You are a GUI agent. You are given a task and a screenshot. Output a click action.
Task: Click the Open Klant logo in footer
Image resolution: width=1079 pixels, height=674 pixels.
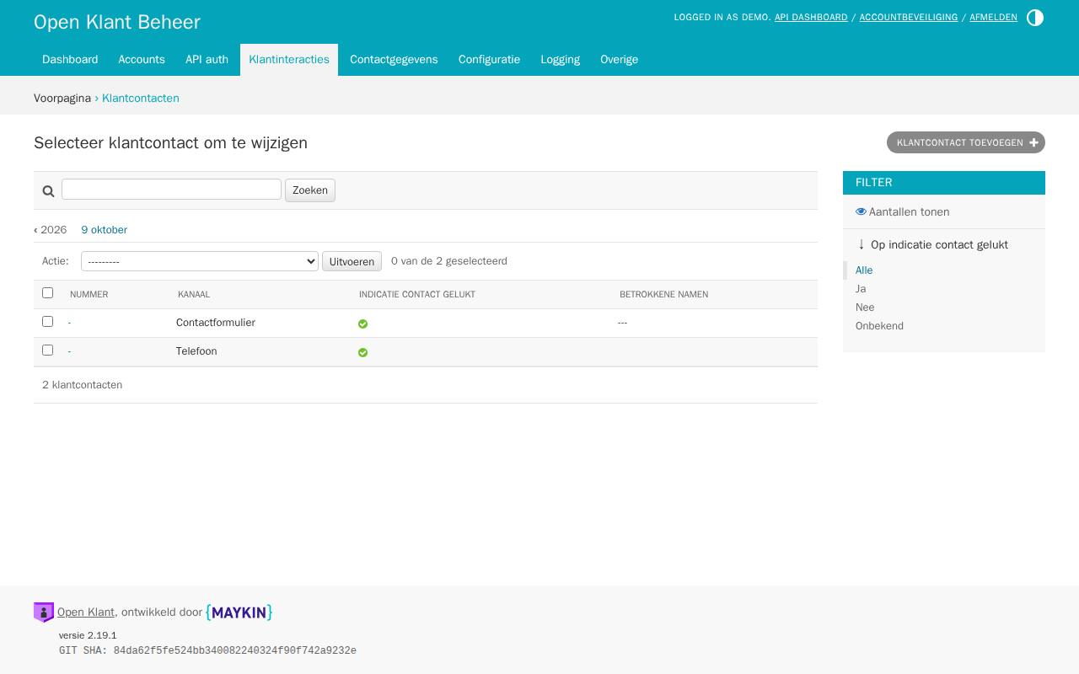44,612
